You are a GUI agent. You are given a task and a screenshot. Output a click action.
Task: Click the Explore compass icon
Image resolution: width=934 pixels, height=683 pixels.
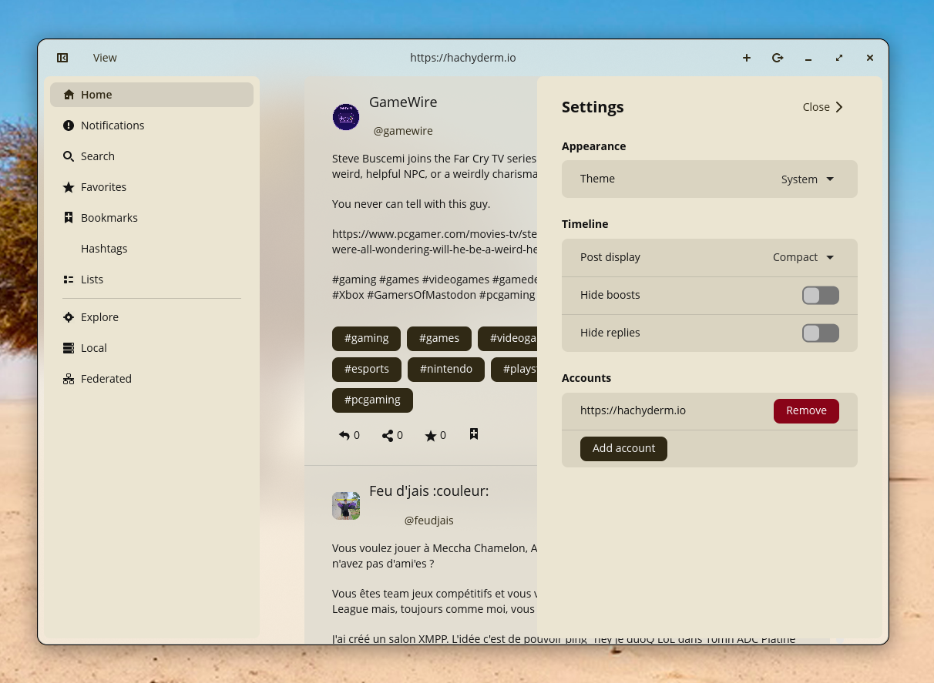click(x=69, y=317)
